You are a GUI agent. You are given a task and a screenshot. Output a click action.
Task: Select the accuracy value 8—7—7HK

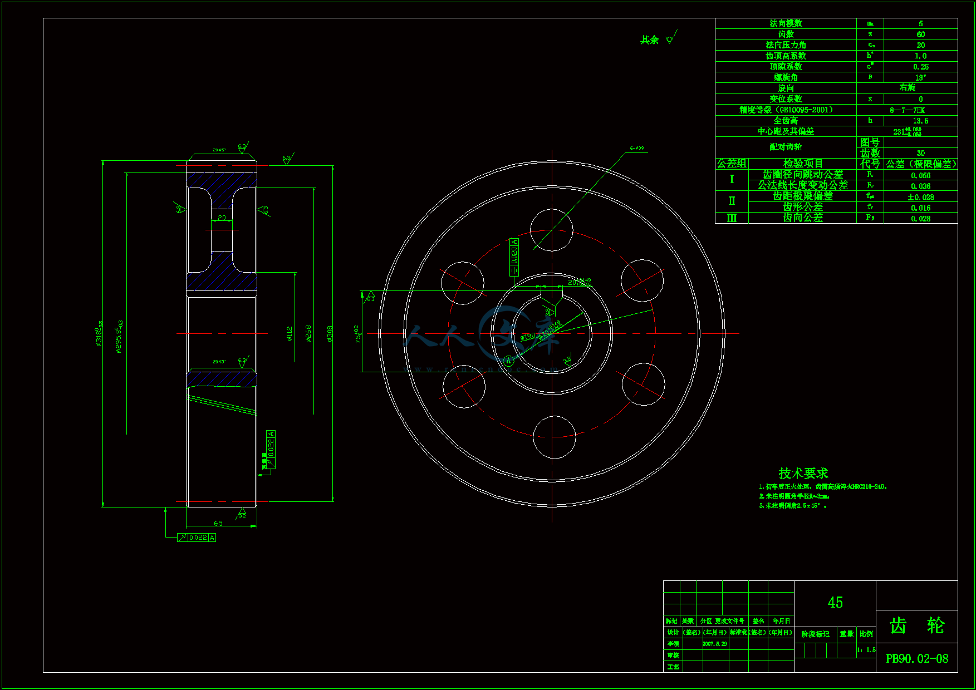click(907, 110)
